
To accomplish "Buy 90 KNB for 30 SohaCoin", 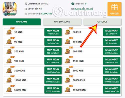I will [x=53, y=42].
